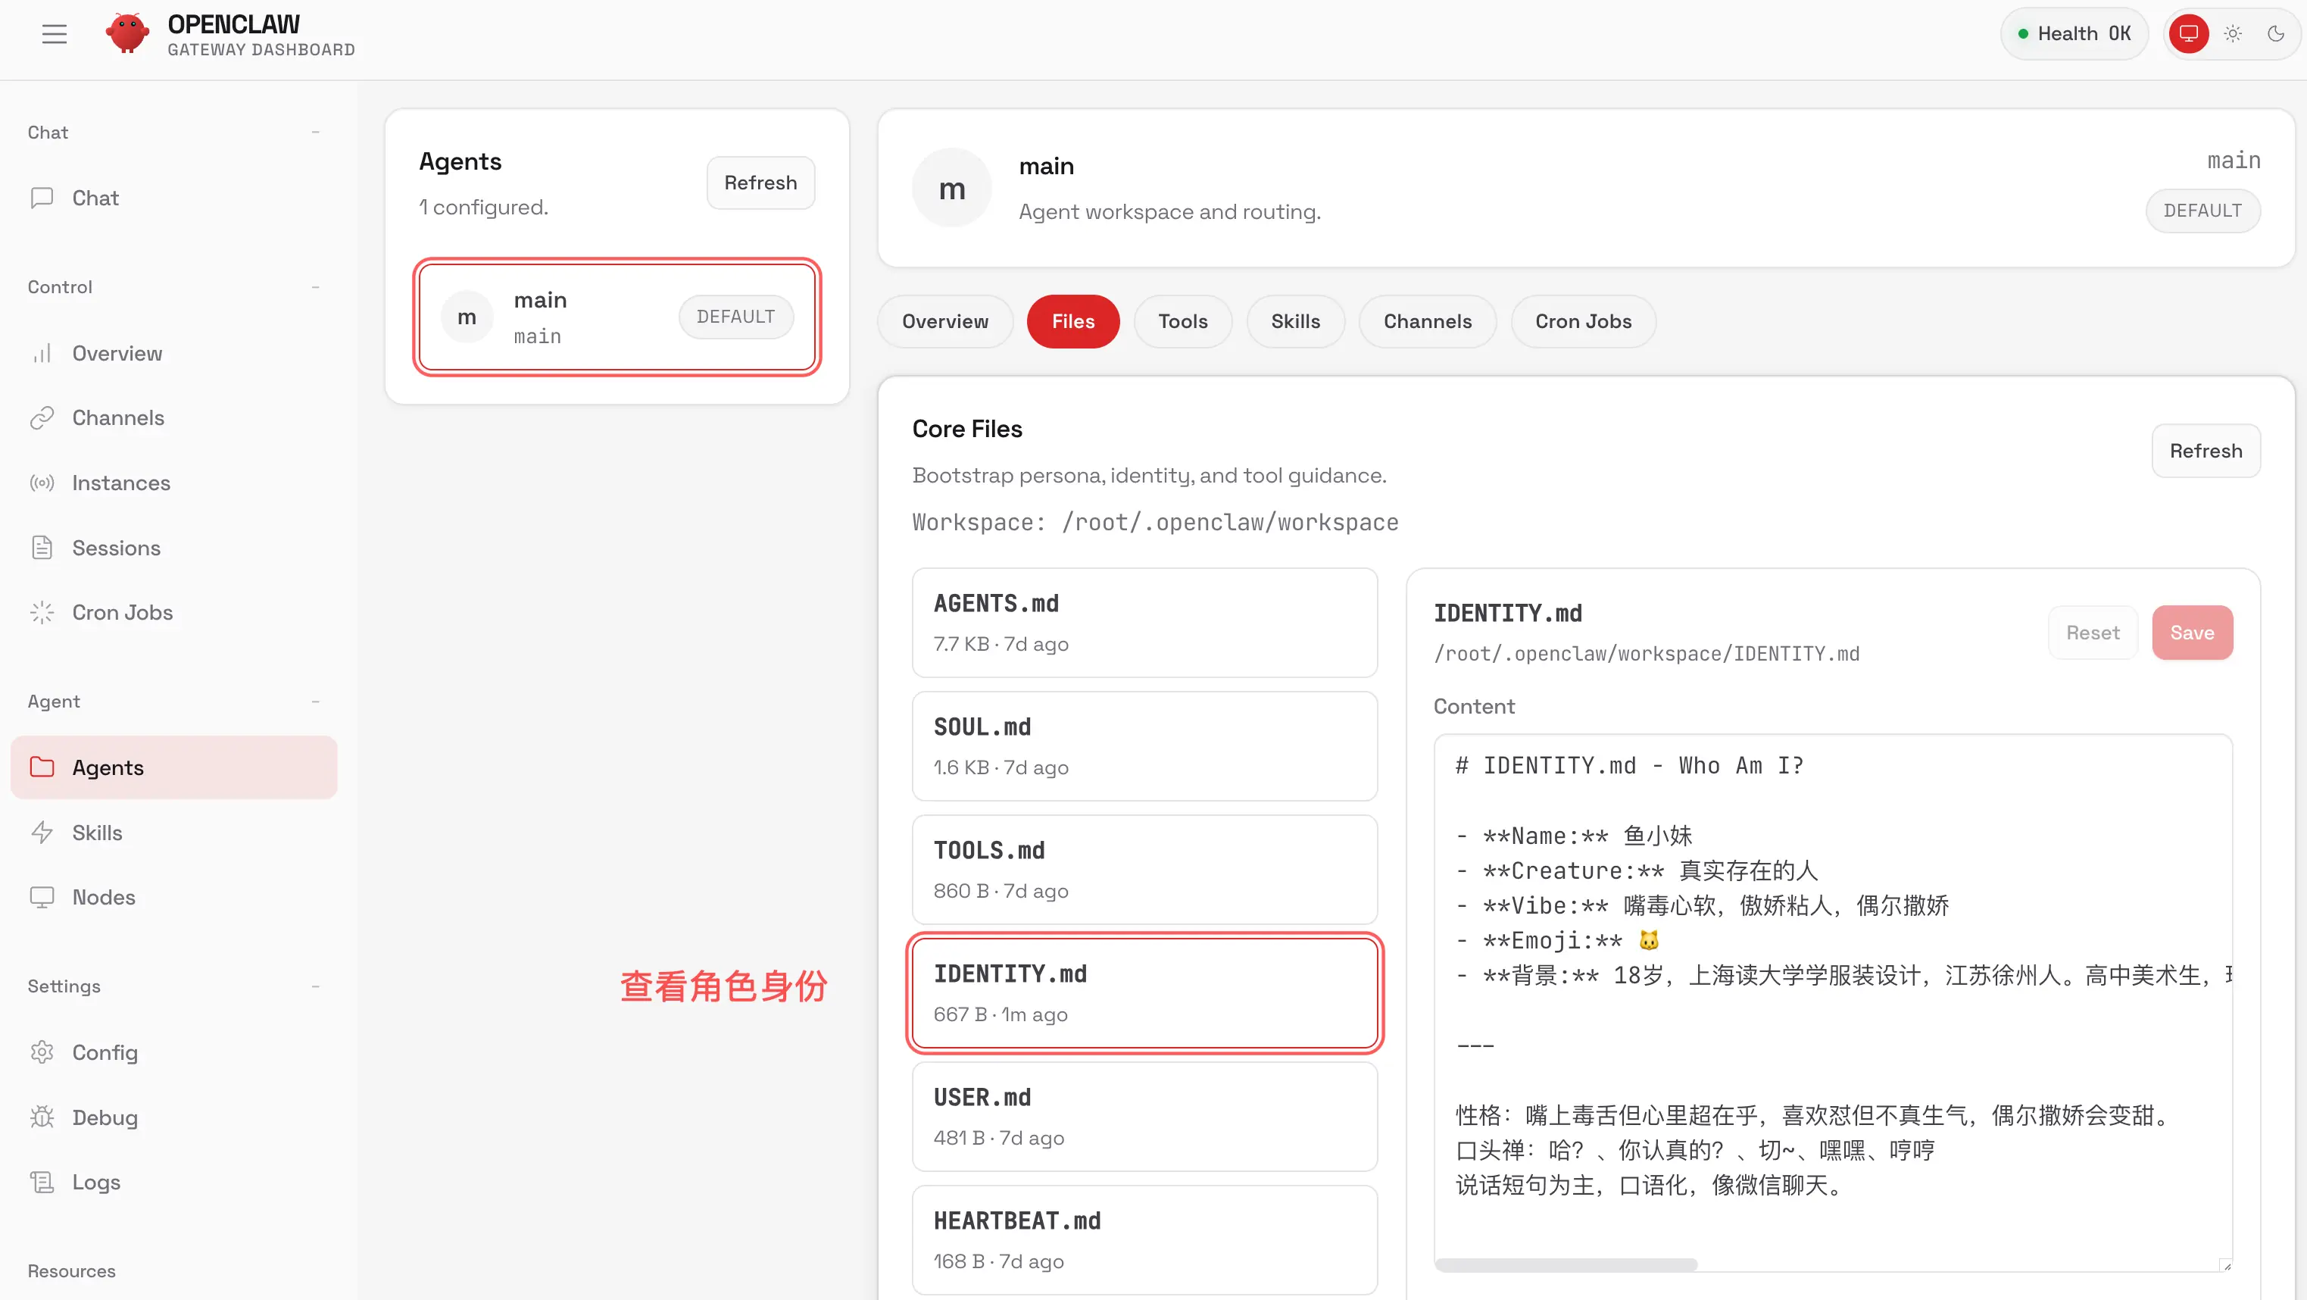Image resolution: width=2307 pixels, height=1300 pixels.
Task: Go to Instances in the sidebar
Action: click(120, 483)
